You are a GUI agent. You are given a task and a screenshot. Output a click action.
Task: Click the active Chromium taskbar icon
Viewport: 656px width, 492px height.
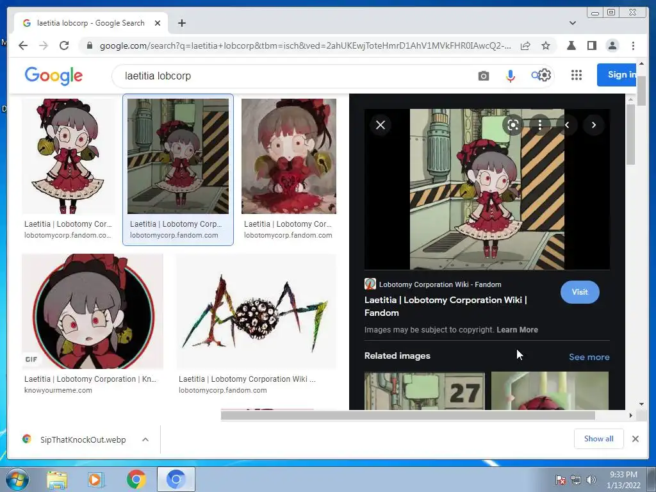[176, 479]
